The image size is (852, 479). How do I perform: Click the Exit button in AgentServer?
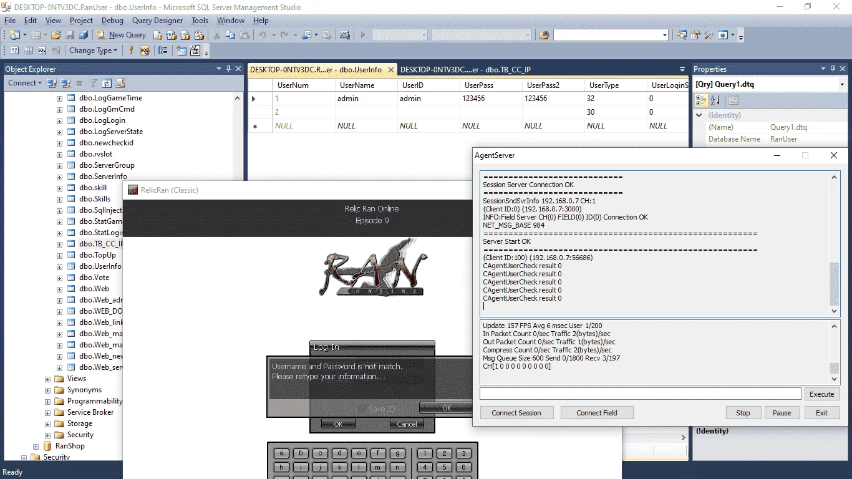tap(821, 413)
